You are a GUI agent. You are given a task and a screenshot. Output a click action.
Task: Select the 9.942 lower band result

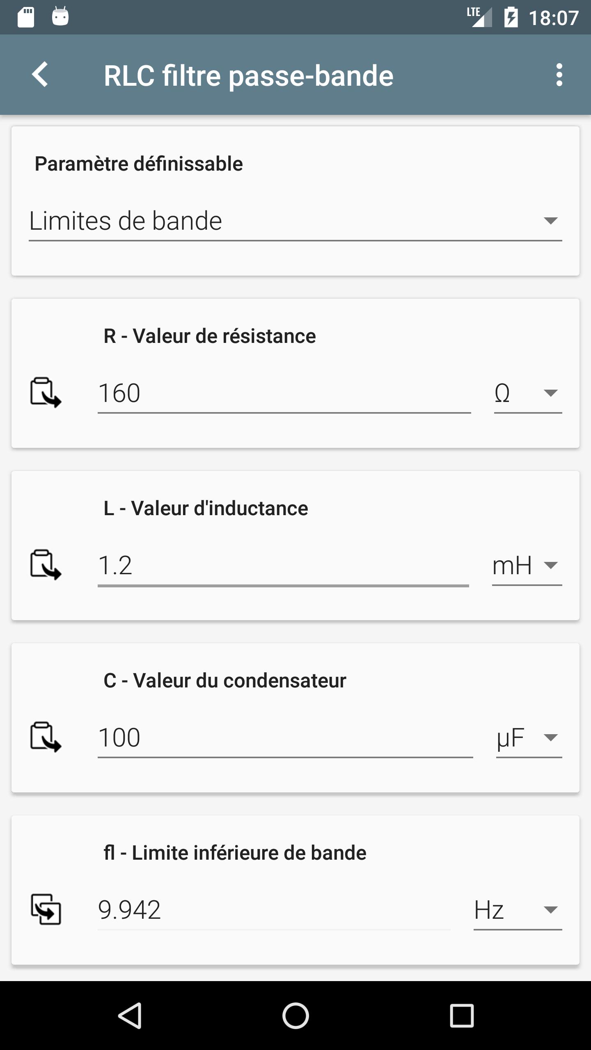[x=274, y=910]
